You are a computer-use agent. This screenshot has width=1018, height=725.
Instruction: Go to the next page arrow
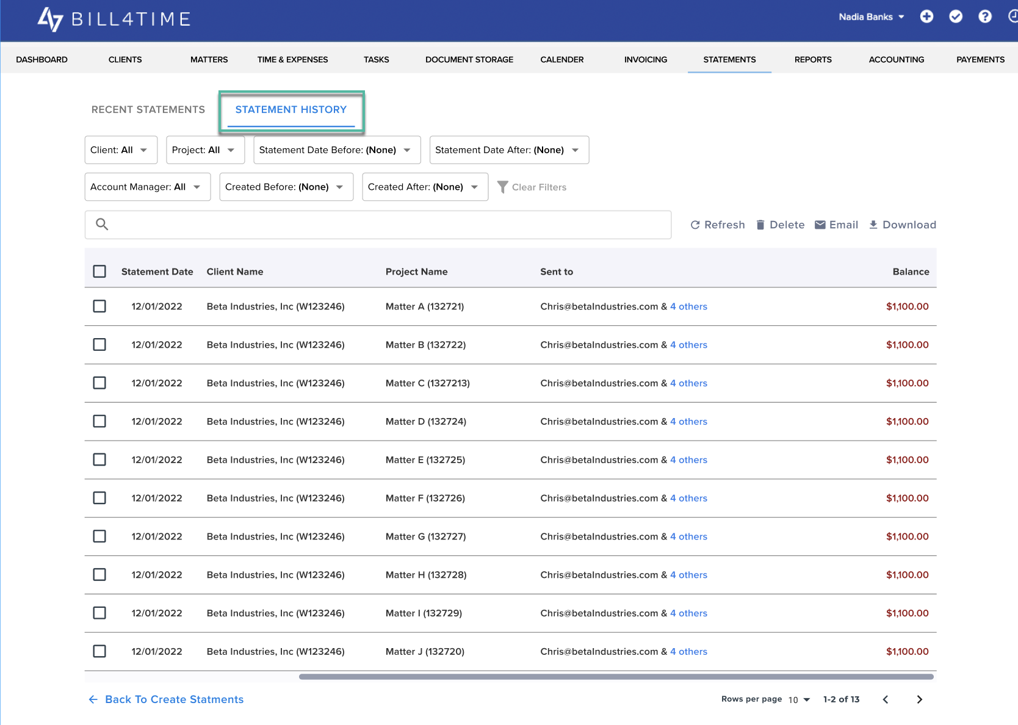pos(919,699)
